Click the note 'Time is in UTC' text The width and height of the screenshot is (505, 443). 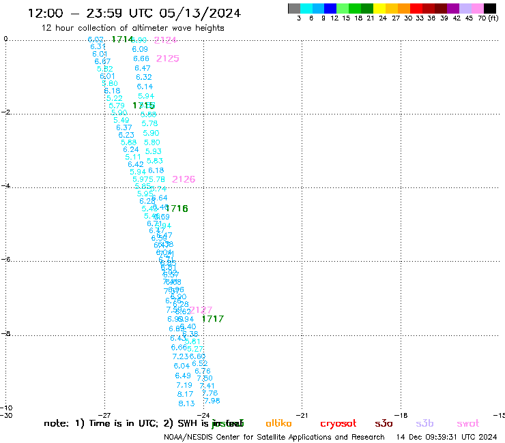tap(124, 423)
